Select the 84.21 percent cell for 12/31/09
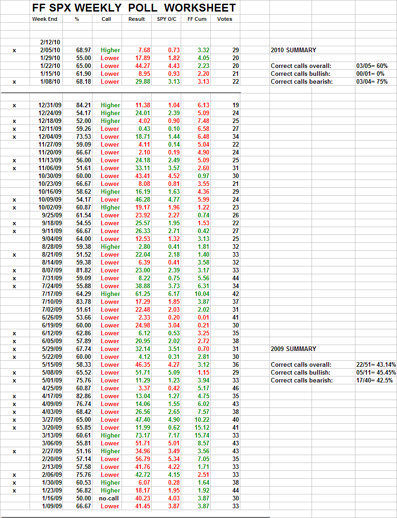Viewport: 397px width, 518px height. pos(81,105)
